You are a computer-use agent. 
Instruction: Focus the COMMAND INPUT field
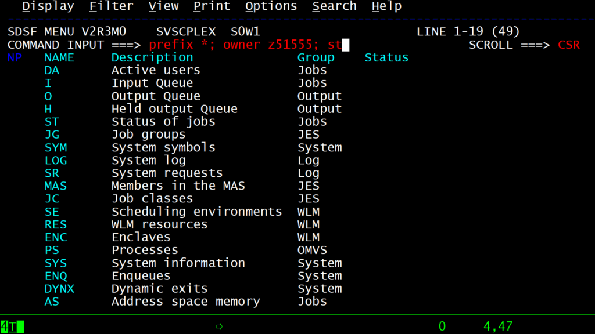[x=249, y=45]
